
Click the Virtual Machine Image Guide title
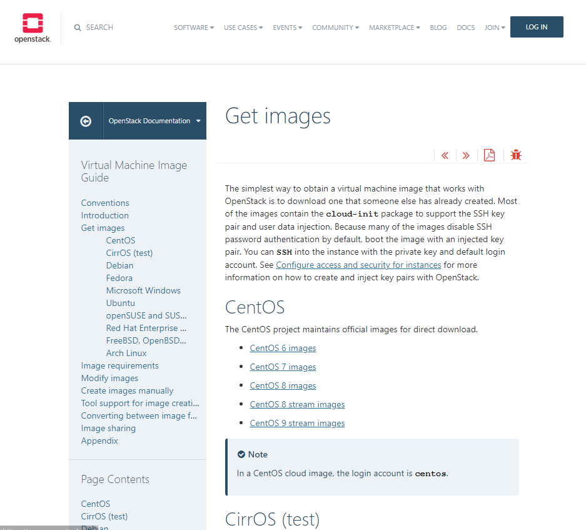point(134,171)
